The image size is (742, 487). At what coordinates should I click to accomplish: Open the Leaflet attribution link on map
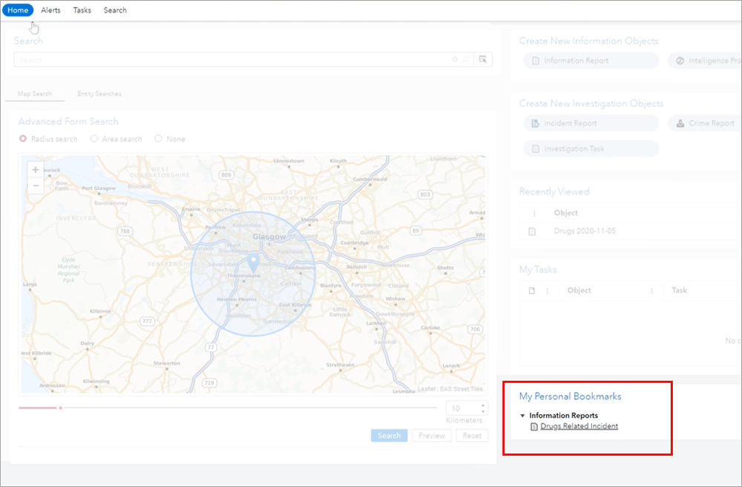pyautogui.click(x=426, y=389)
